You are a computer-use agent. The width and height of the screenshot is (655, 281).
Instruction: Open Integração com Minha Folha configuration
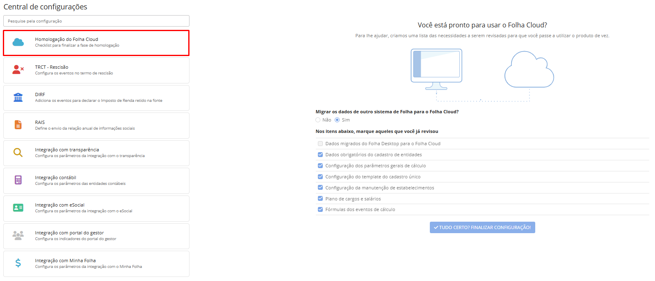[x=96, y=264]
